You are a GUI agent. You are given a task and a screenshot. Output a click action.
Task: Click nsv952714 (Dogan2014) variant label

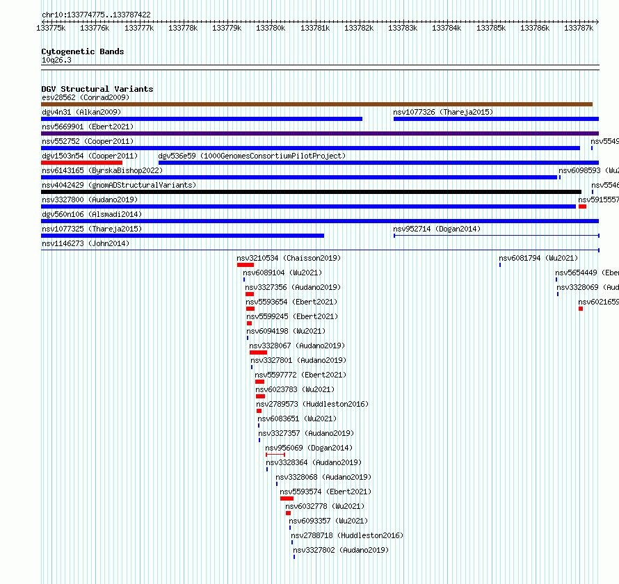coord(437,229)
